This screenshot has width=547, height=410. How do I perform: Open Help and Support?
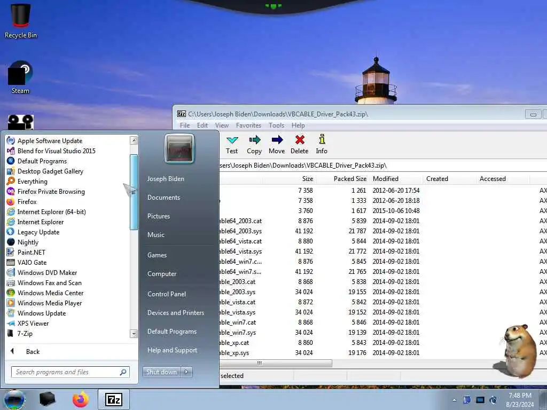[173, 350]
